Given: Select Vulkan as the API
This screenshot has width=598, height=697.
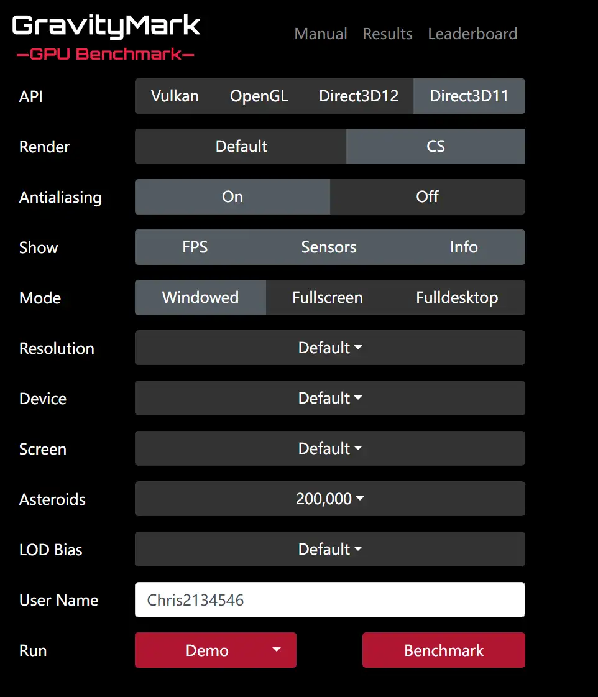Looking at the screenshot, I should 175,96.
